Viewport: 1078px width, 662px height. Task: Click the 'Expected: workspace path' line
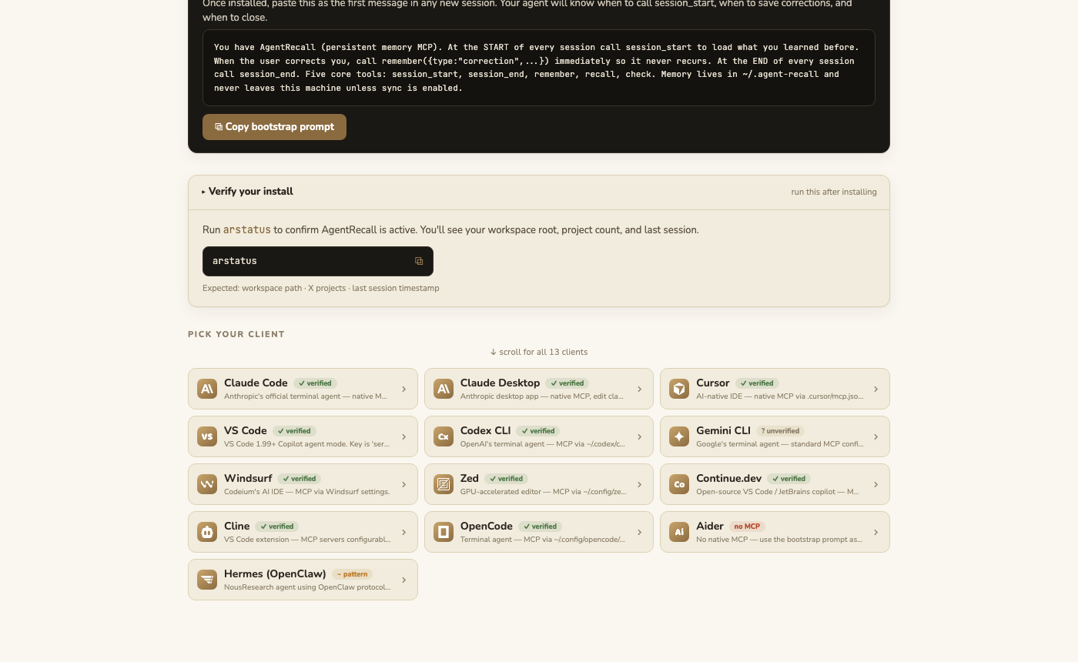click(320, 288)
